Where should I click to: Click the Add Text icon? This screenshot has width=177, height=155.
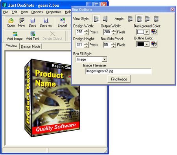(x=33, y=34)
